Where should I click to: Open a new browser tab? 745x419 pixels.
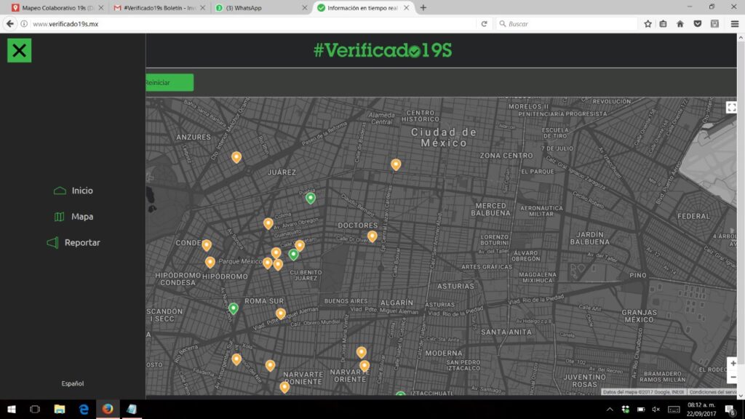(x=423, y=8)
